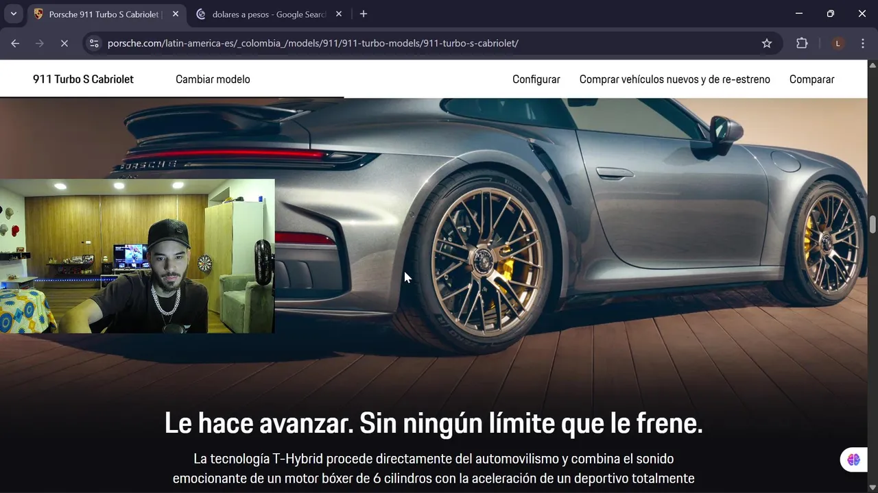Click the 911 Turbo S Cabriolet page title
Screen dimensions: 878x493
pyautogui.click(x=83, y=79)
